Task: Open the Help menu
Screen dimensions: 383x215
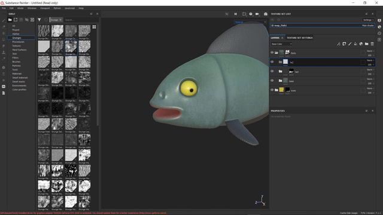Action: (81, 8)
